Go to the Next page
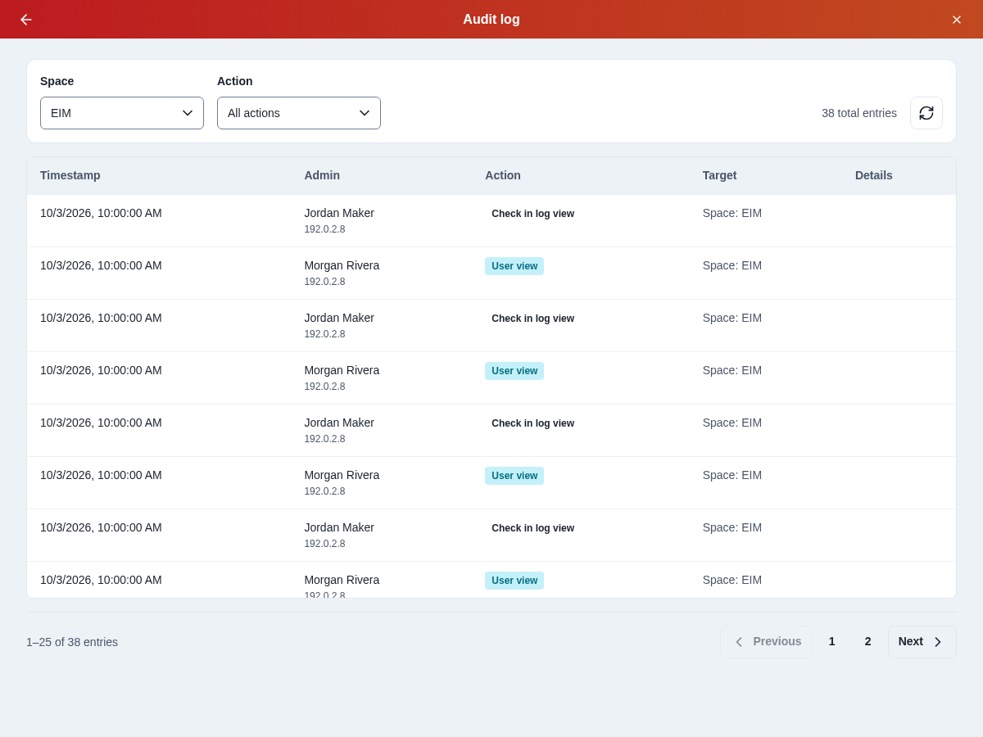 click(922, 642)
